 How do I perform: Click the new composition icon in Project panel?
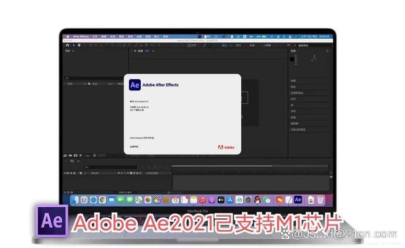75,156
